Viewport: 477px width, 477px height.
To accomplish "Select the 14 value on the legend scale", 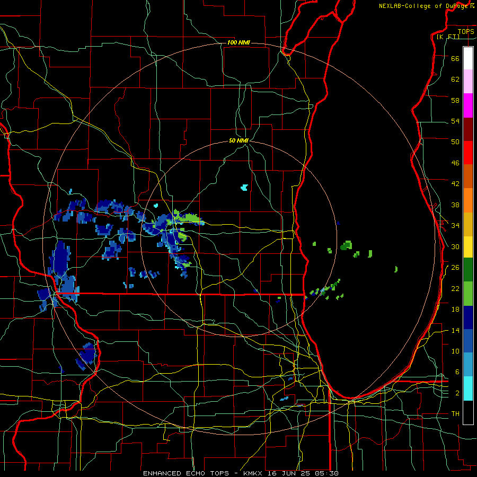I will pos(455,330).
